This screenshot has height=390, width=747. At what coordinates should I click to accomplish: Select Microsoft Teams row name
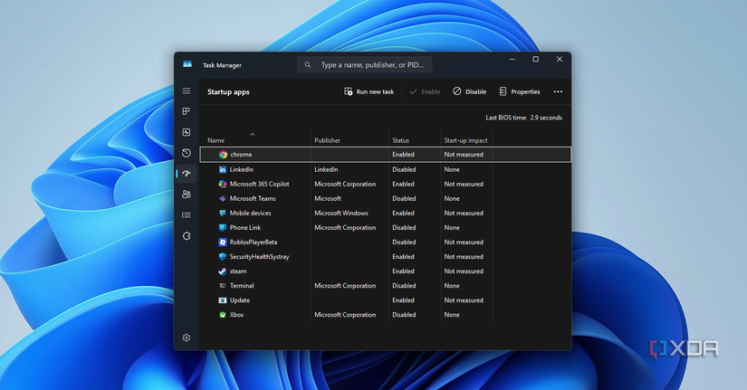pos(253,198)
